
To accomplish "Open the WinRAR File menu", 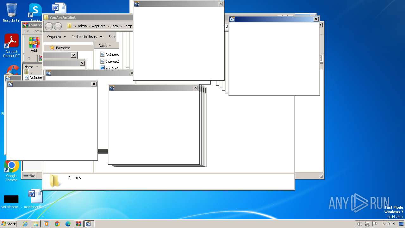I will point(26,31).
